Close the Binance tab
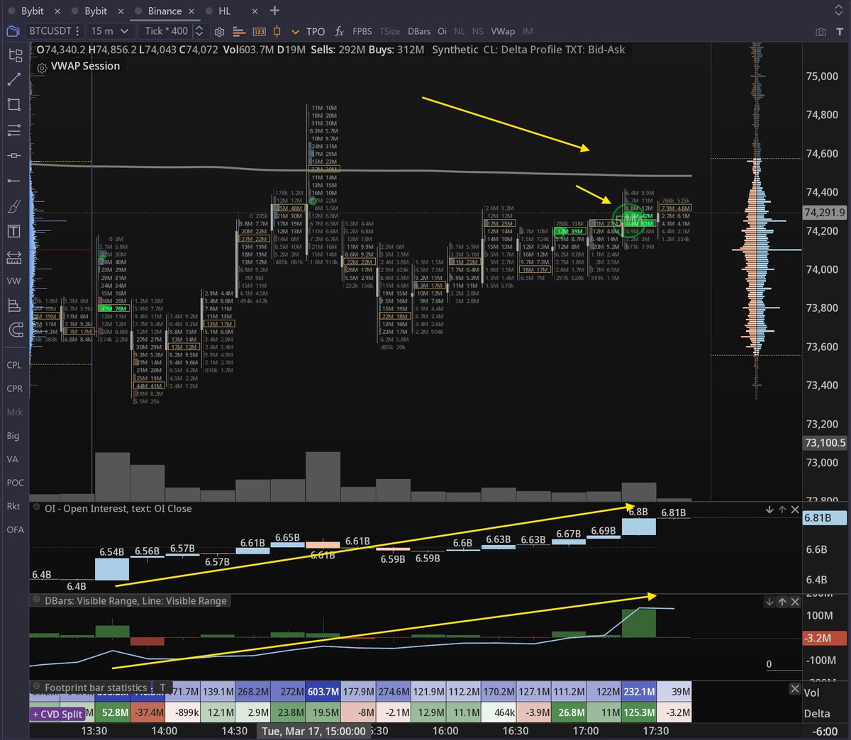Viewport: 851px width, 740px height. tap(191, 11)
